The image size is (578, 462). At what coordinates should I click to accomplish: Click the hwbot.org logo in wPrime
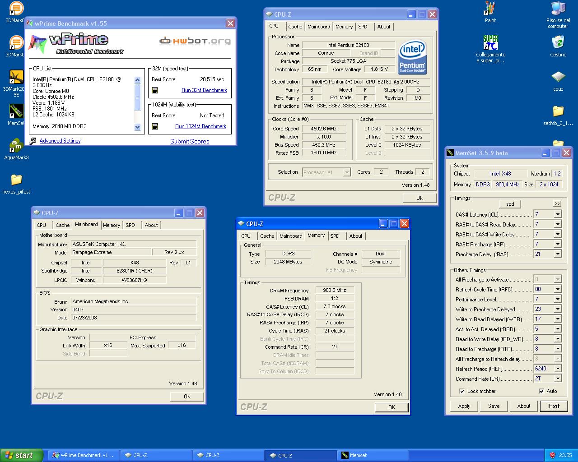195,41
